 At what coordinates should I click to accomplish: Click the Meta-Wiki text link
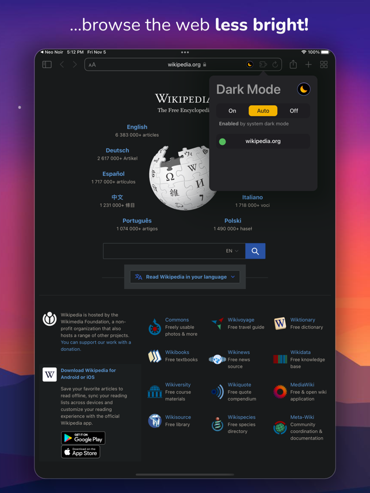coord(302,417)
